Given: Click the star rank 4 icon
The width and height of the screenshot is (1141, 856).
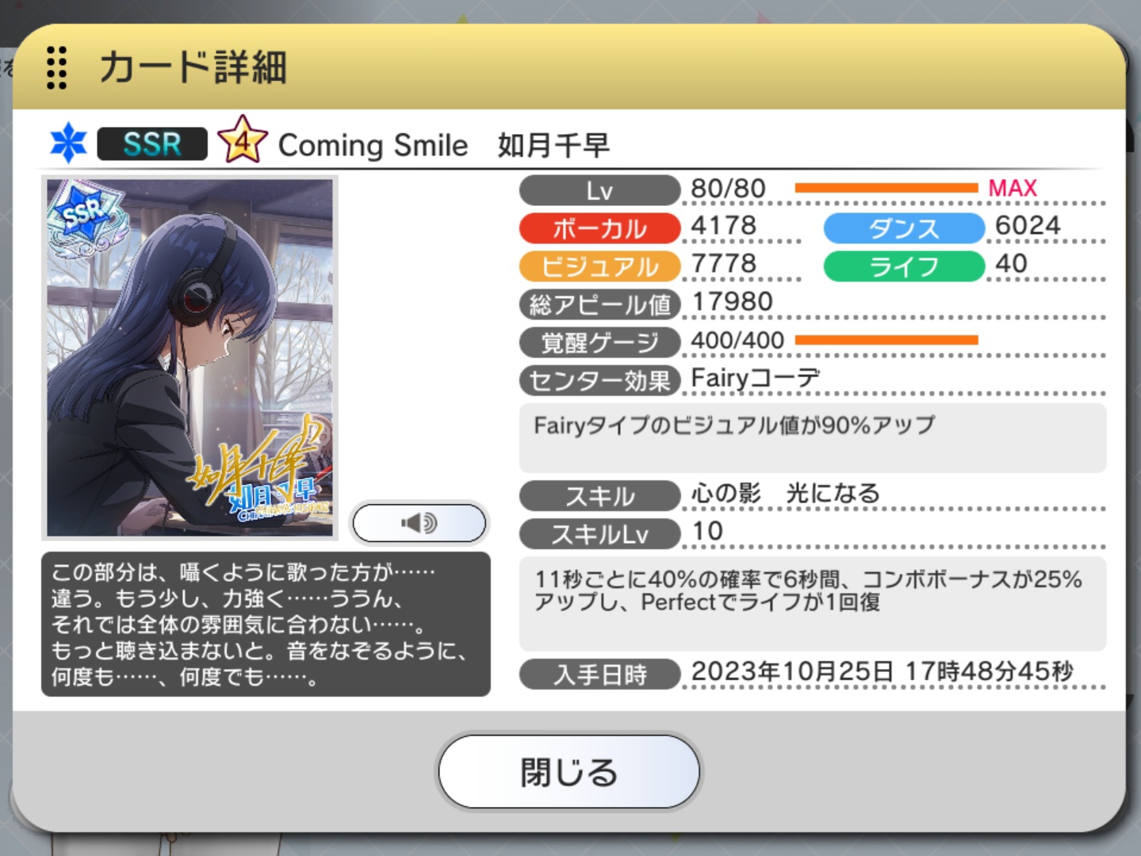Looking at the screenshot, I should click(x=243, y=140).
